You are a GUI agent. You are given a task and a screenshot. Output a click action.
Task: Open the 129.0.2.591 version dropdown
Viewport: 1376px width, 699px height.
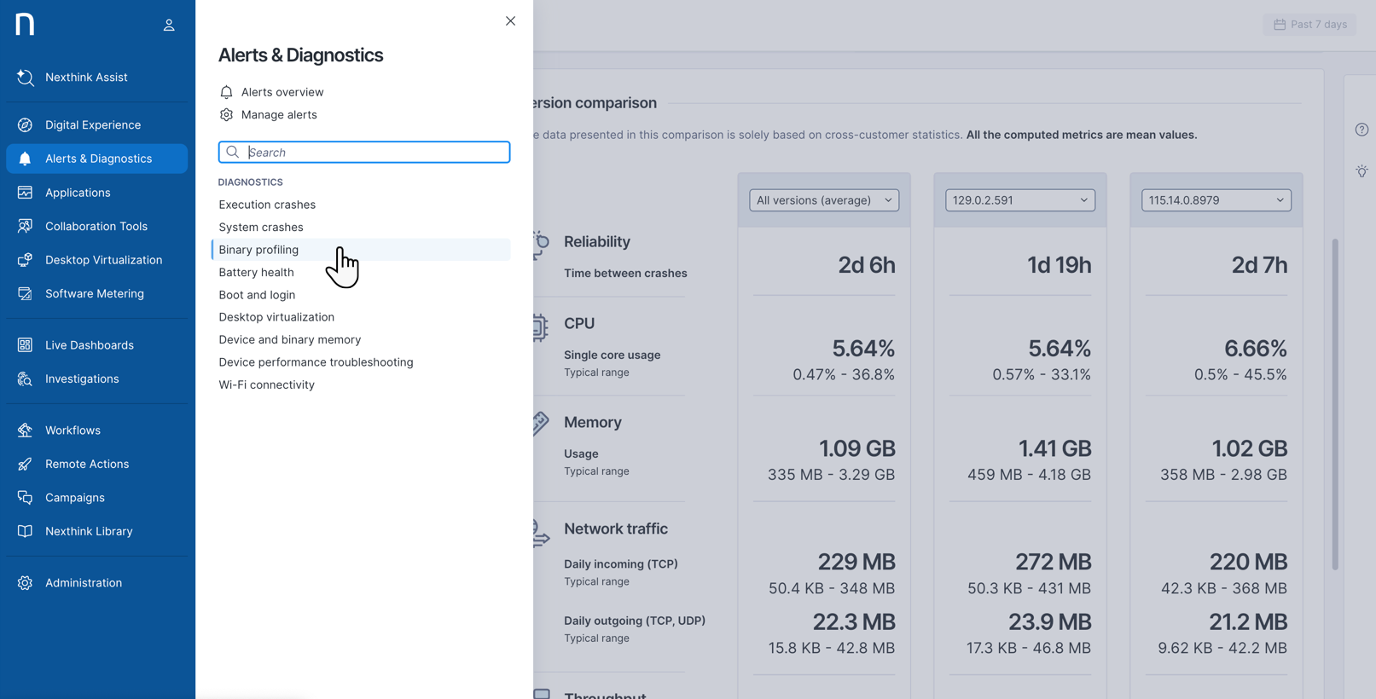pos(1019,200)
